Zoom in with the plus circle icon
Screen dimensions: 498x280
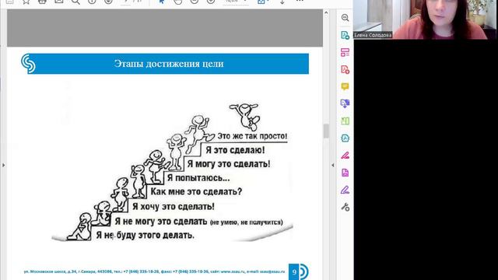(x=211, y=2)
